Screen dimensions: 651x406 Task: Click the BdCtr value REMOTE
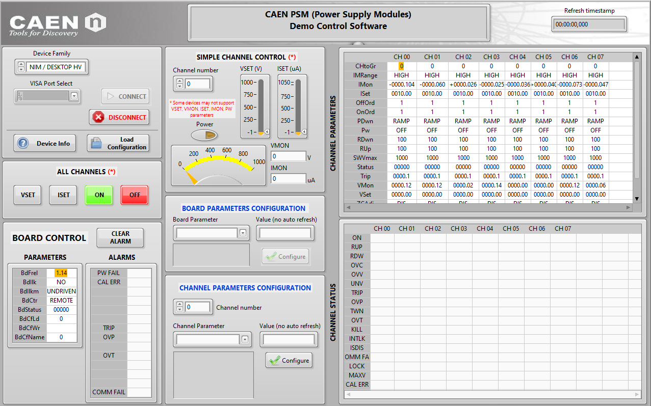pos(62,301)
